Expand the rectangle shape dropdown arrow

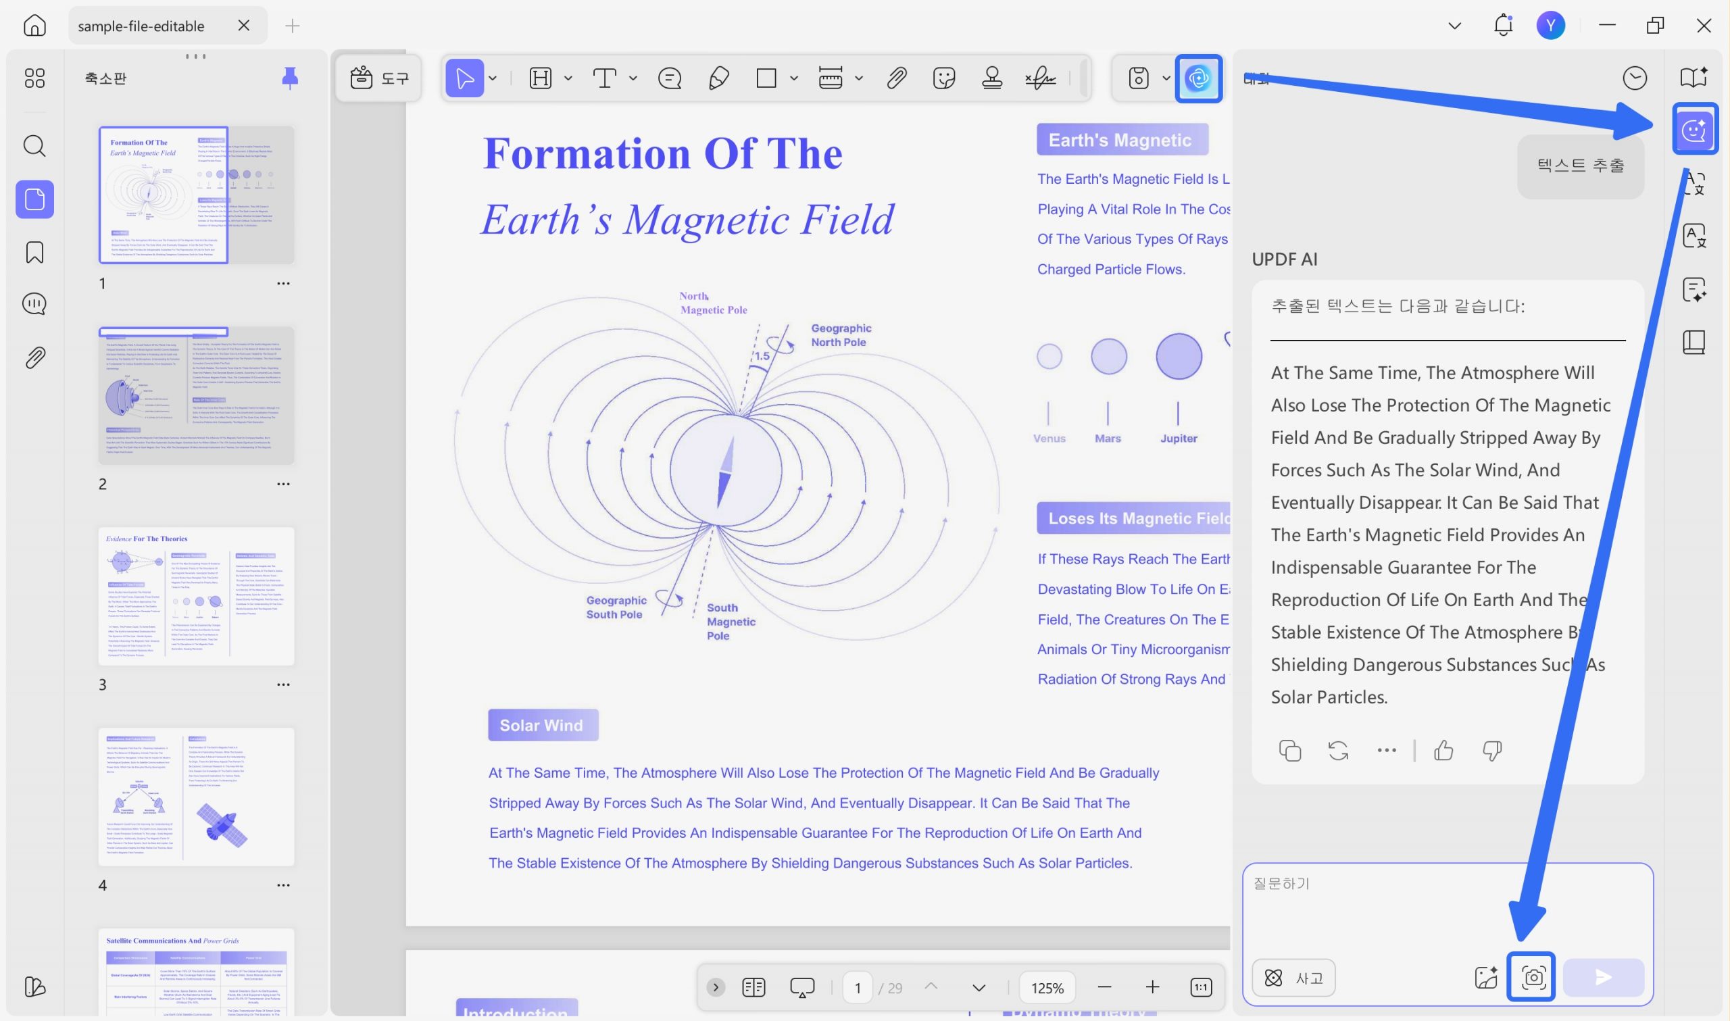point(794,78)
